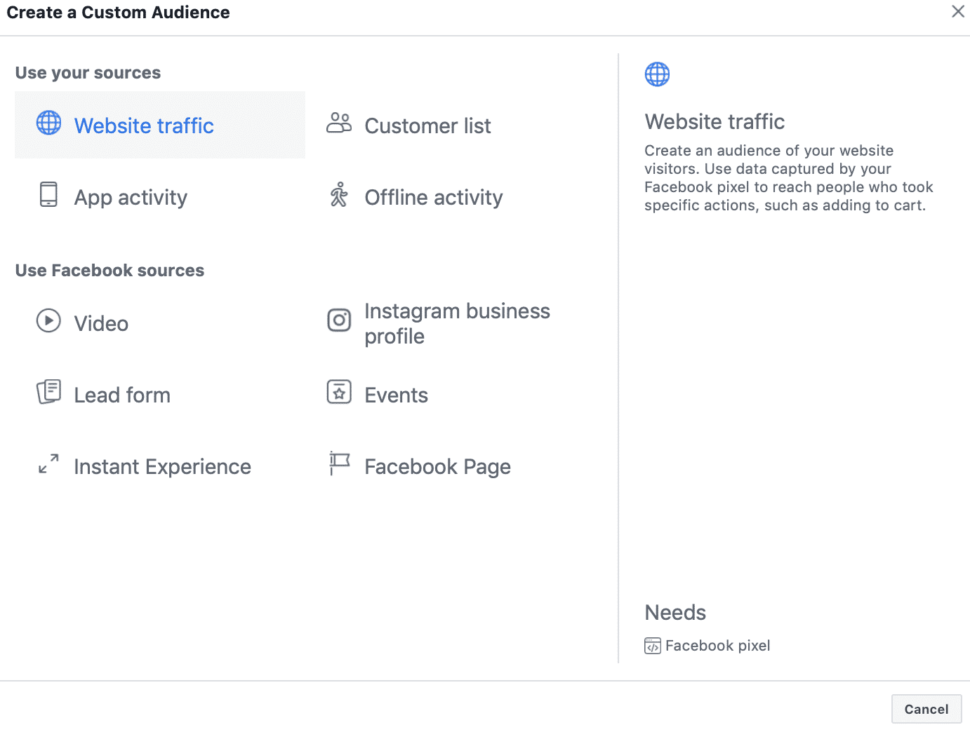970x732 pixels.
Task: Choose the Video source label
Action: pos(101,323)
